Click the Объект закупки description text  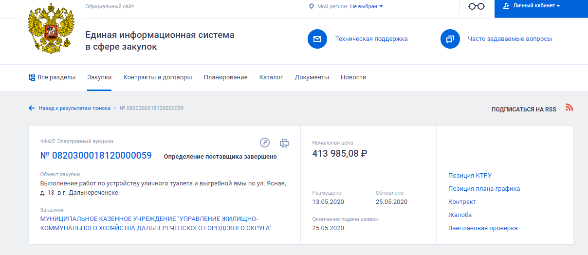[x=164, y=188]
